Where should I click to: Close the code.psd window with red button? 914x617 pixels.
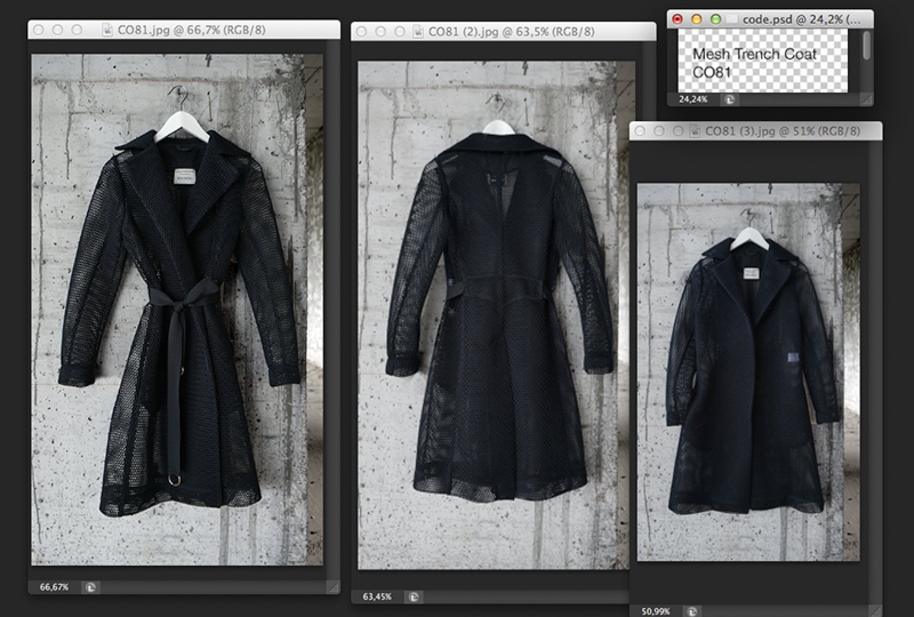click(x=677, y=19)
